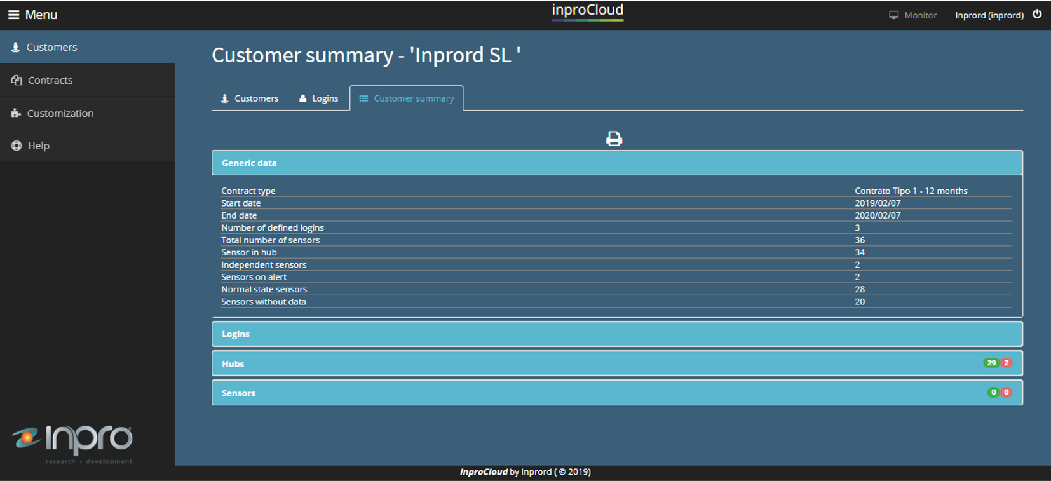
Task: Open Customization in the sidebar menu
Action: pos(87,113)
